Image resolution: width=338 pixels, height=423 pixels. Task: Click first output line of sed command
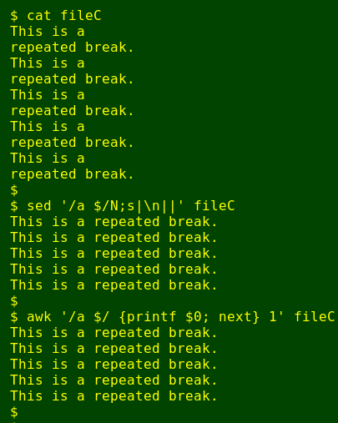114,222
